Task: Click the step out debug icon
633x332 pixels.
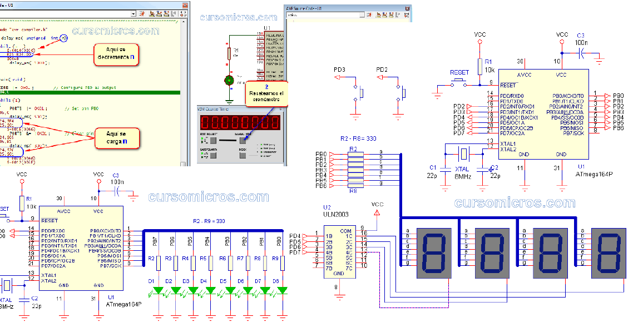Action: pyautogui.click(x=390, y=15)
